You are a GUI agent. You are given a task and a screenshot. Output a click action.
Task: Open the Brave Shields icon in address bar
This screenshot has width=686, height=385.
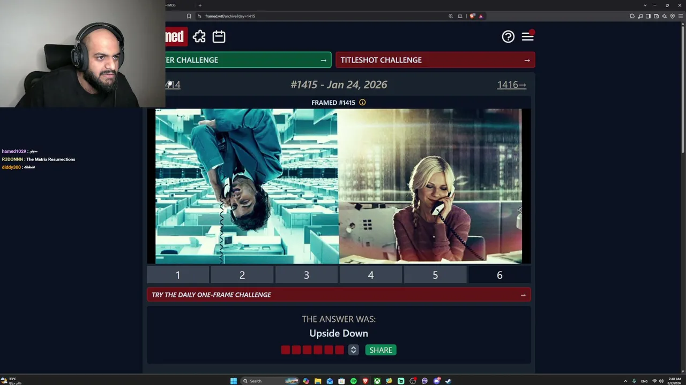472,16
